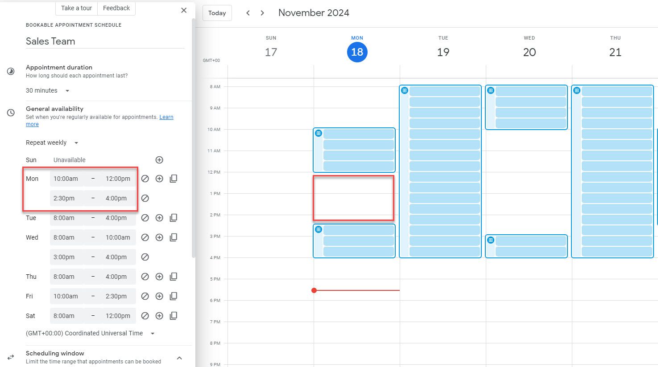This screenshot has width=658, height=367.
Task: Add another time period to Monday
Action: [159, 178]
